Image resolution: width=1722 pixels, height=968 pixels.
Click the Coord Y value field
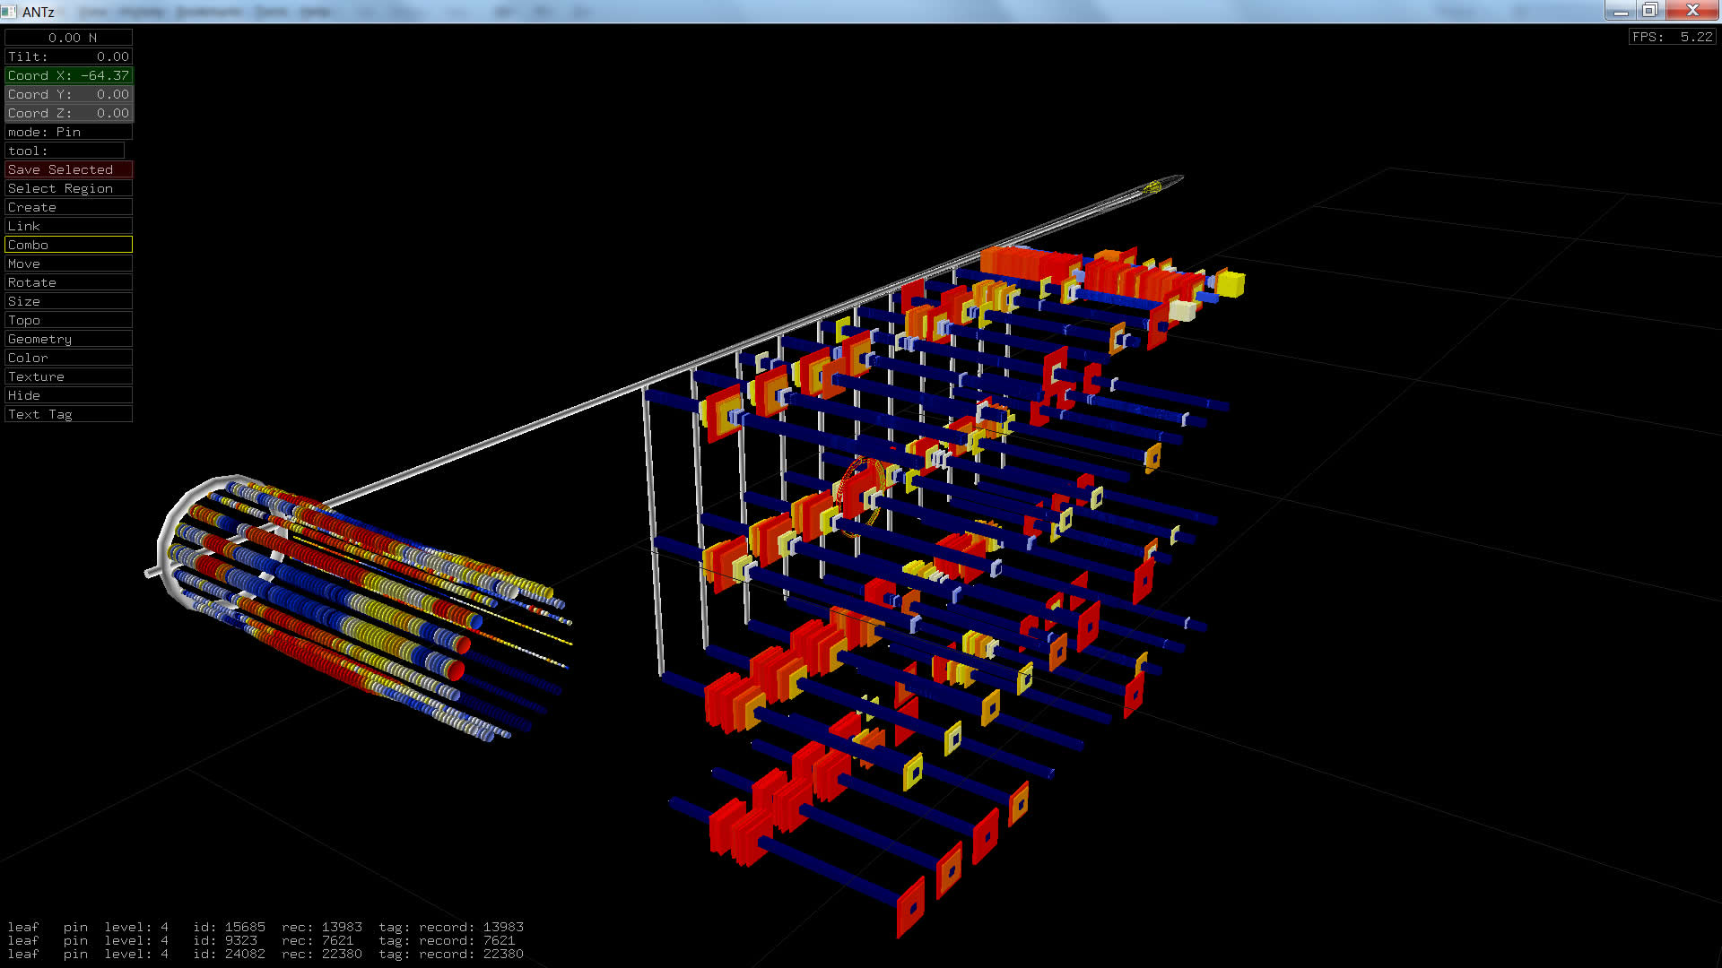[x=68, y=94]
